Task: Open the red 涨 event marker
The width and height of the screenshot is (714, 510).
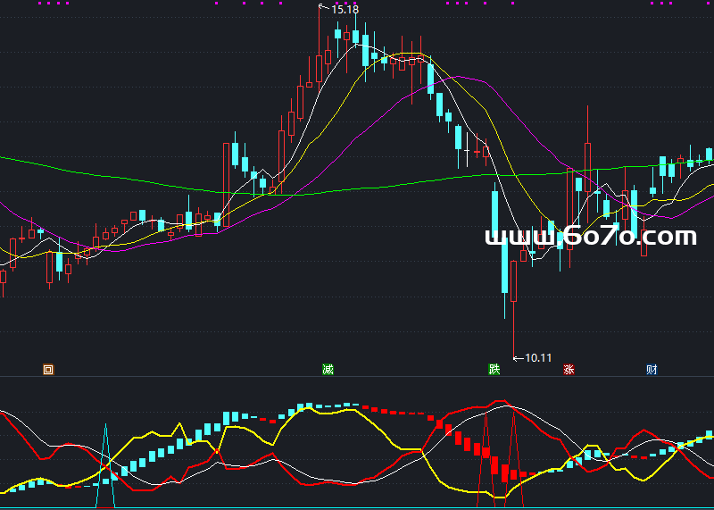Action: (x=569, y=369)
